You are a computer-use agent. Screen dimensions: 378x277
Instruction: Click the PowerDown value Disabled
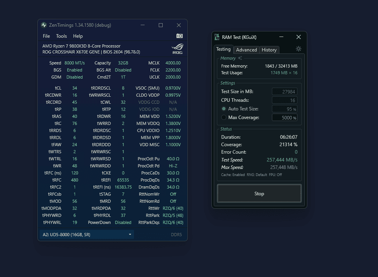pos(123,222)
